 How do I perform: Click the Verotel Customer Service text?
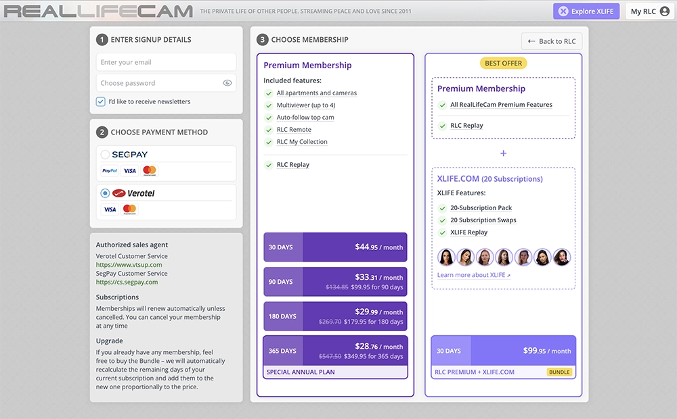[x=132, y=256]
